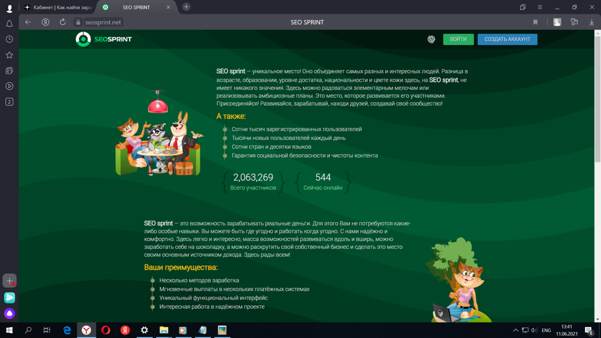The height and width of the screenshot is (338, 601).
Task: Click 'Гарантия социальной безопасности' list item
Action: click(305, 156)
